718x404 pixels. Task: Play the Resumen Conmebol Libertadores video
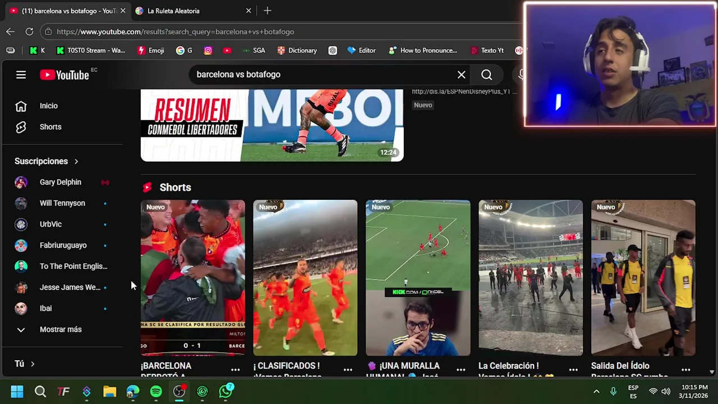point(272,125)
